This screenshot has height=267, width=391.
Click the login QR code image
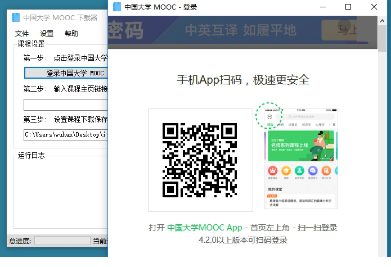click(200, 160)
